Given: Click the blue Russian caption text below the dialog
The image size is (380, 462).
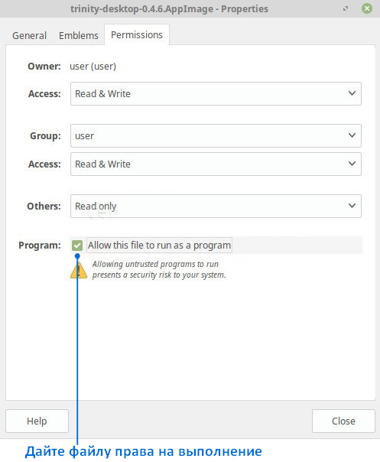Looking at the screenshot, I should [144, 452].
